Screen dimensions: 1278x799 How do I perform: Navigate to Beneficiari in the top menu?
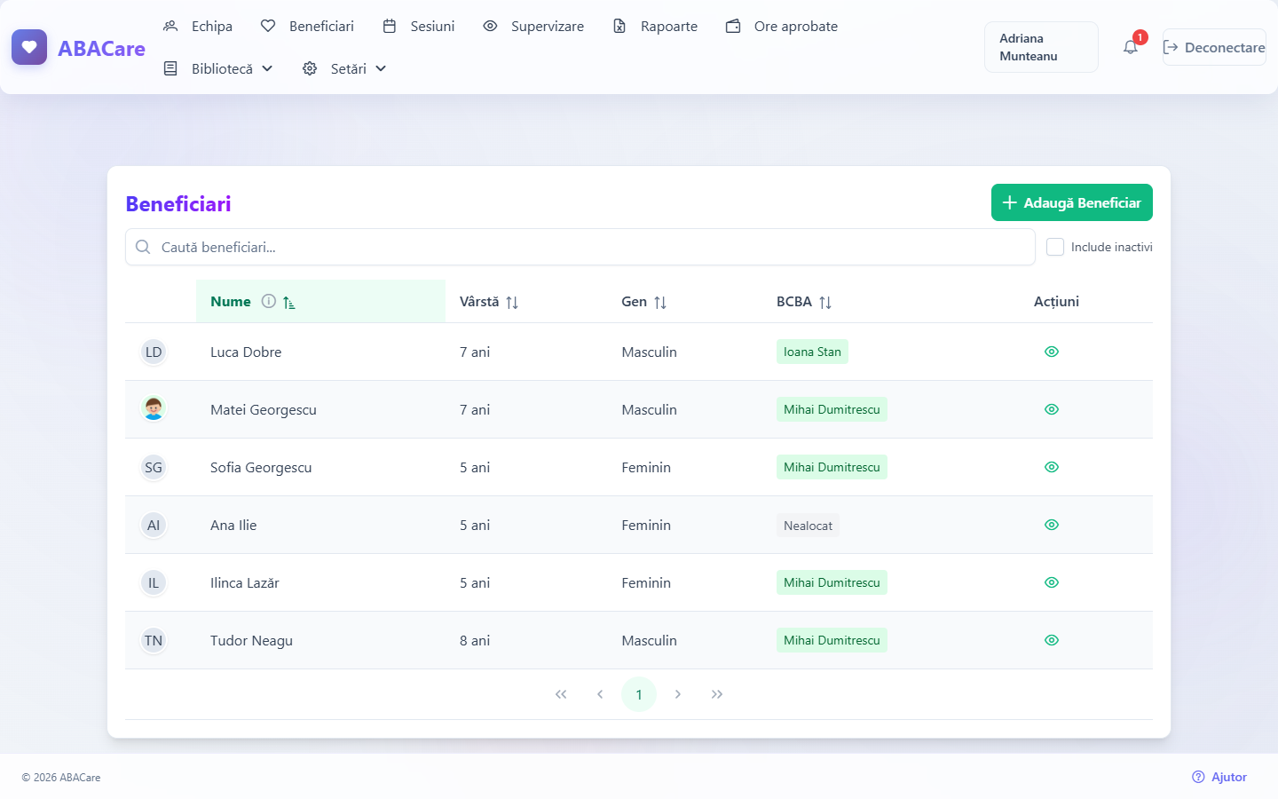(307, 26)
